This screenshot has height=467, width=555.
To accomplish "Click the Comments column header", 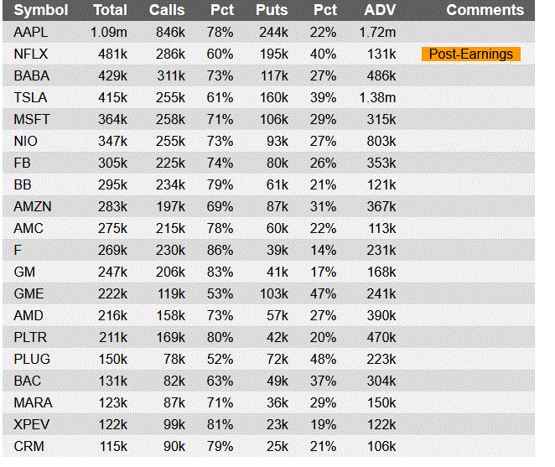I will tap(485, 10).
